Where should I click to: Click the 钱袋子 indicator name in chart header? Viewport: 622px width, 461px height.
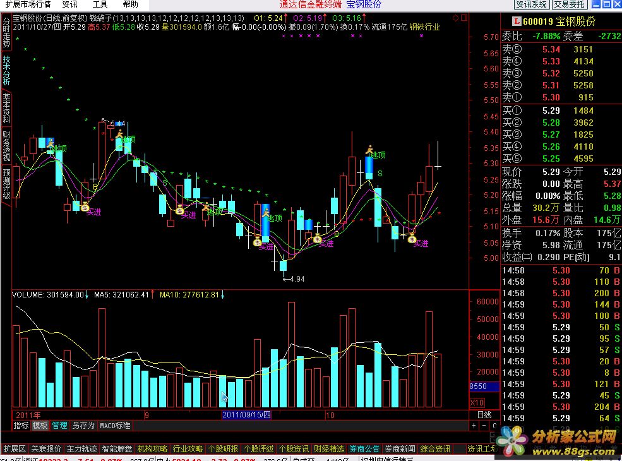point(101,18)
